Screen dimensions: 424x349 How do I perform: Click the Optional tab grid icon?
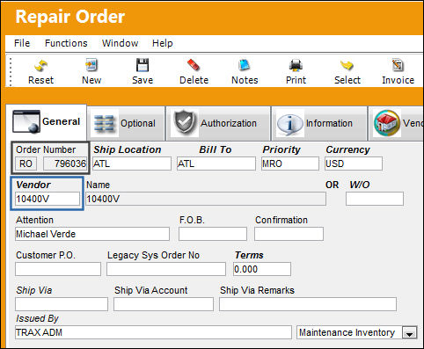[x=104, y=124]
